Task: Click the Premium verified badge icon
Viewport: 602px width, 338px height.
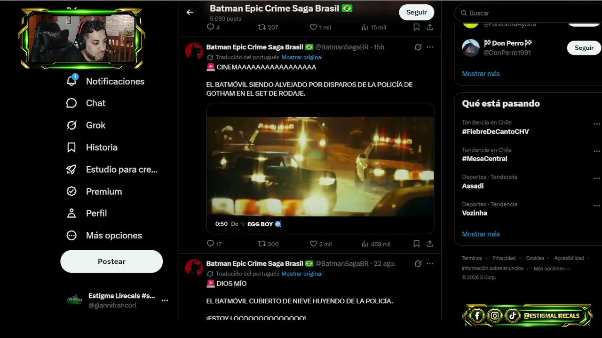Action: point(71,192)
